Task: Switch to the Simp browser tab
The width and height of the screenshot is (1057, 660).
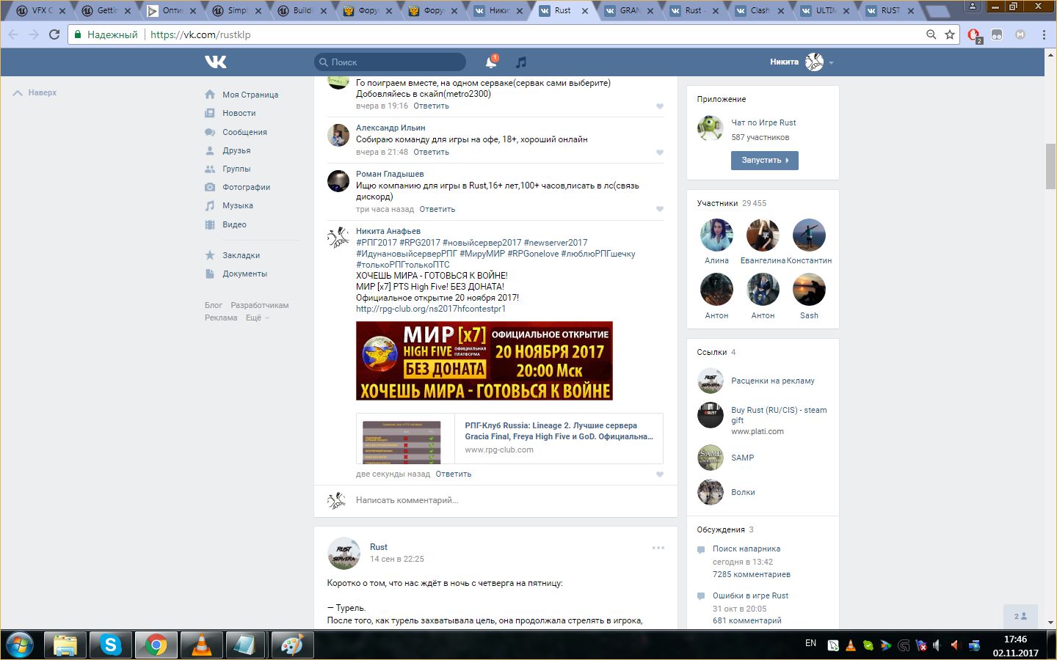Action: pyautogui.click(x=237, y=10)
